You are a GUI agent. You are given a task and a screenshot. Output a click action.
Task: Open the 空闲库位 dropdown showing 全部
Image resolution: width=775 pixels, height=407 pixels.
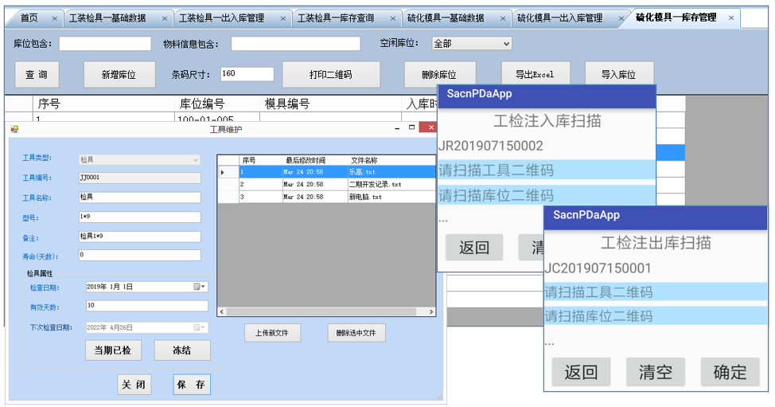(472, 44)
